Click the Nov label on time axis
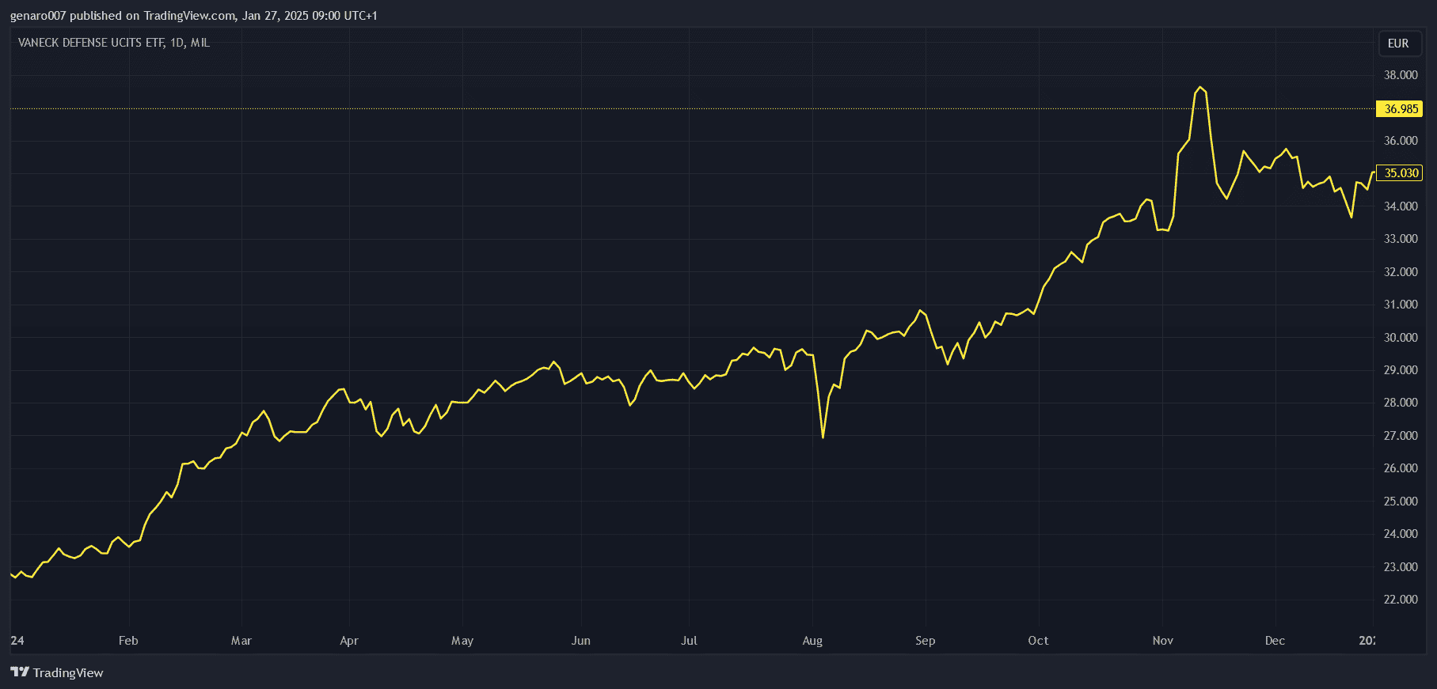This screenshot has width=1437, height=689. [1162, 641]
